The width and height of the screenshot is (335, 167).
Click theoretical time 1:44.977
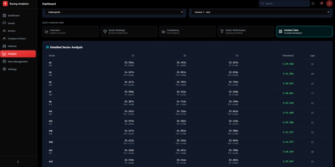point(288,142)
